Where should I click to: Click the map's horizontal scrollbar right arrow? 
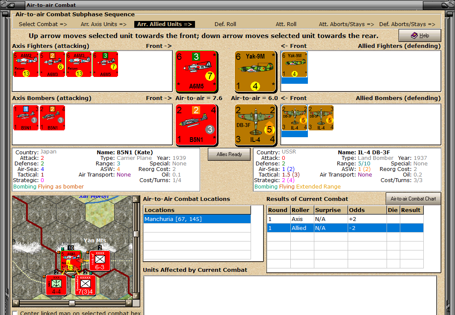click(129, 303)
